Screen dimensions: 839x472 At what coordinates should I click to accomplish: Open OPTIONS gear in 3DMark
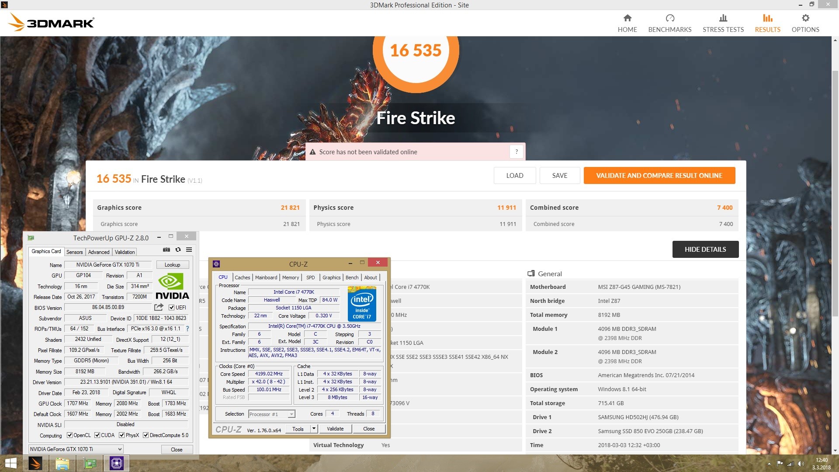click(805, 24)
